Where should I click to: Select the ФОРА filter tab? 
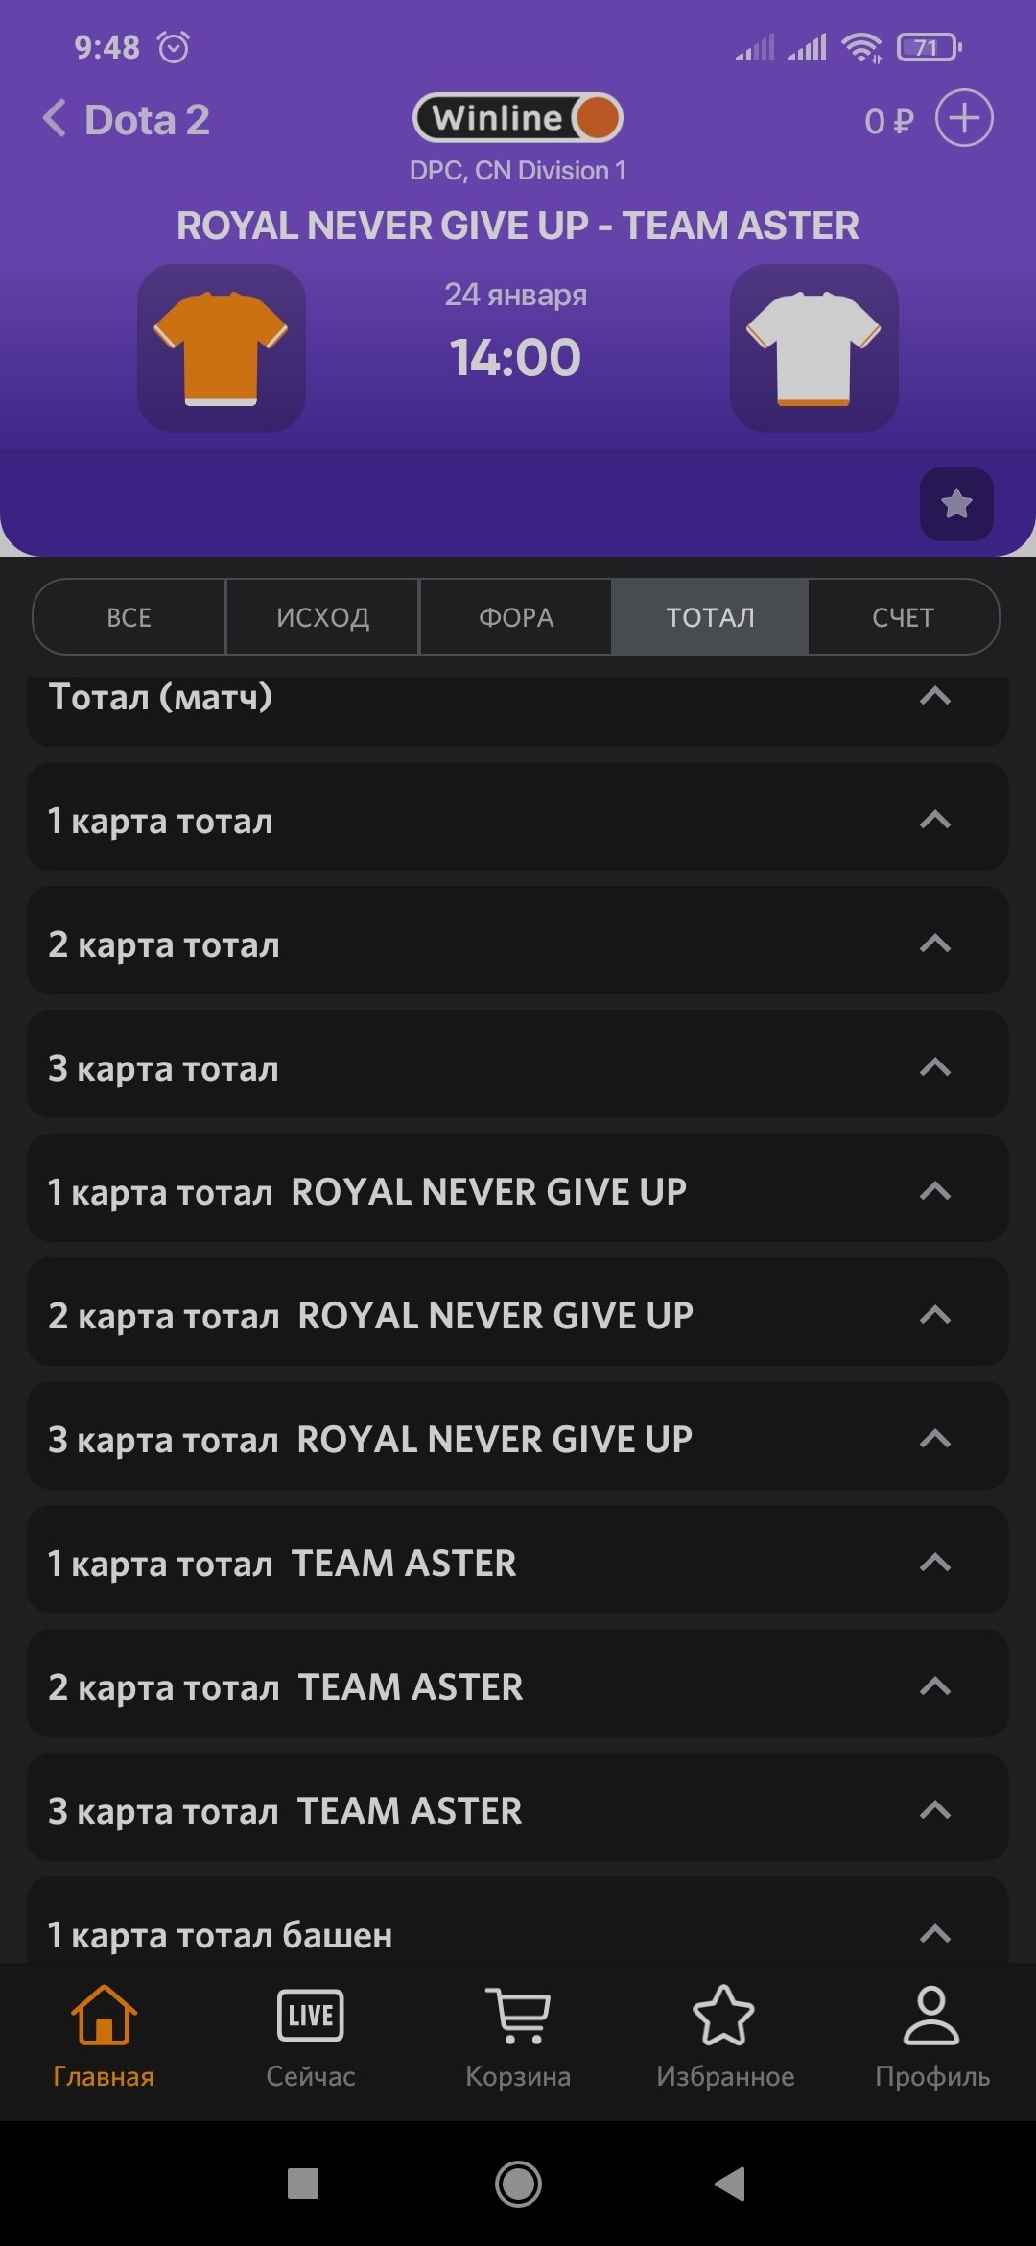(516, 617)
